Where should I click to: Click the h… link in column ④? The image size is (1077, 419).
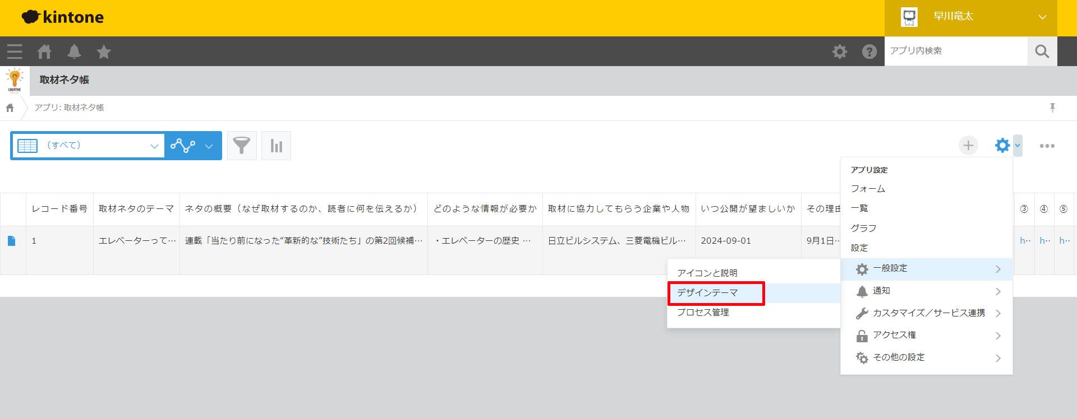point(1044,241)
